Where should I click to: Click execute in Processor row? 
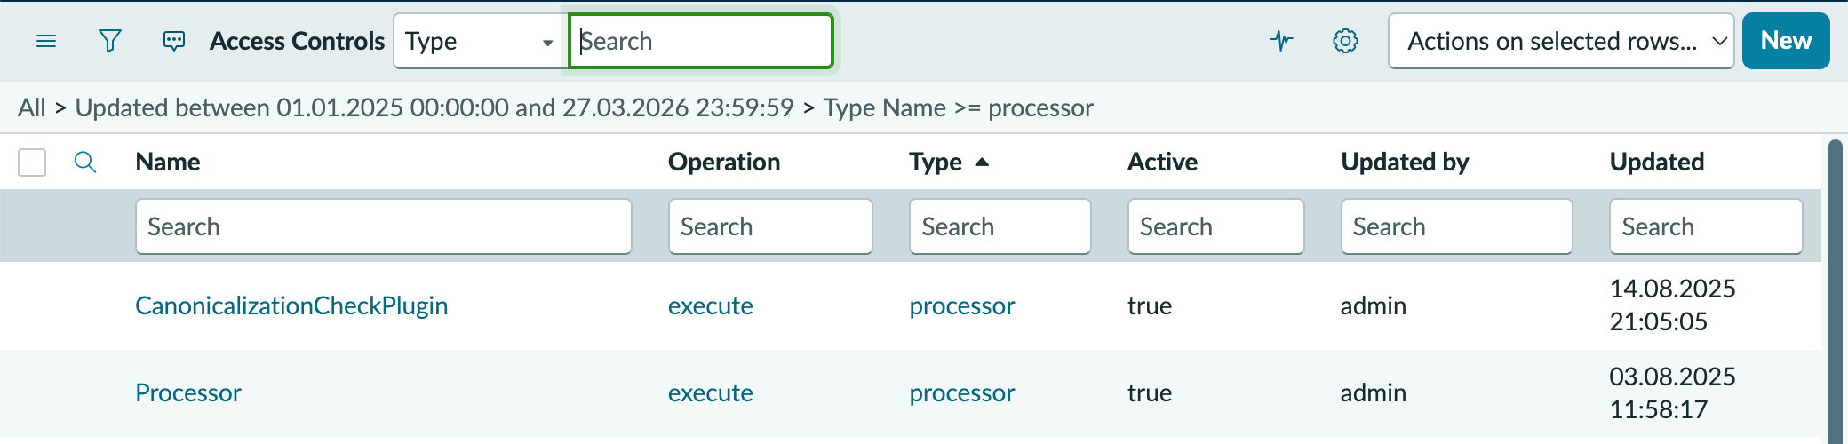[711, 392]
